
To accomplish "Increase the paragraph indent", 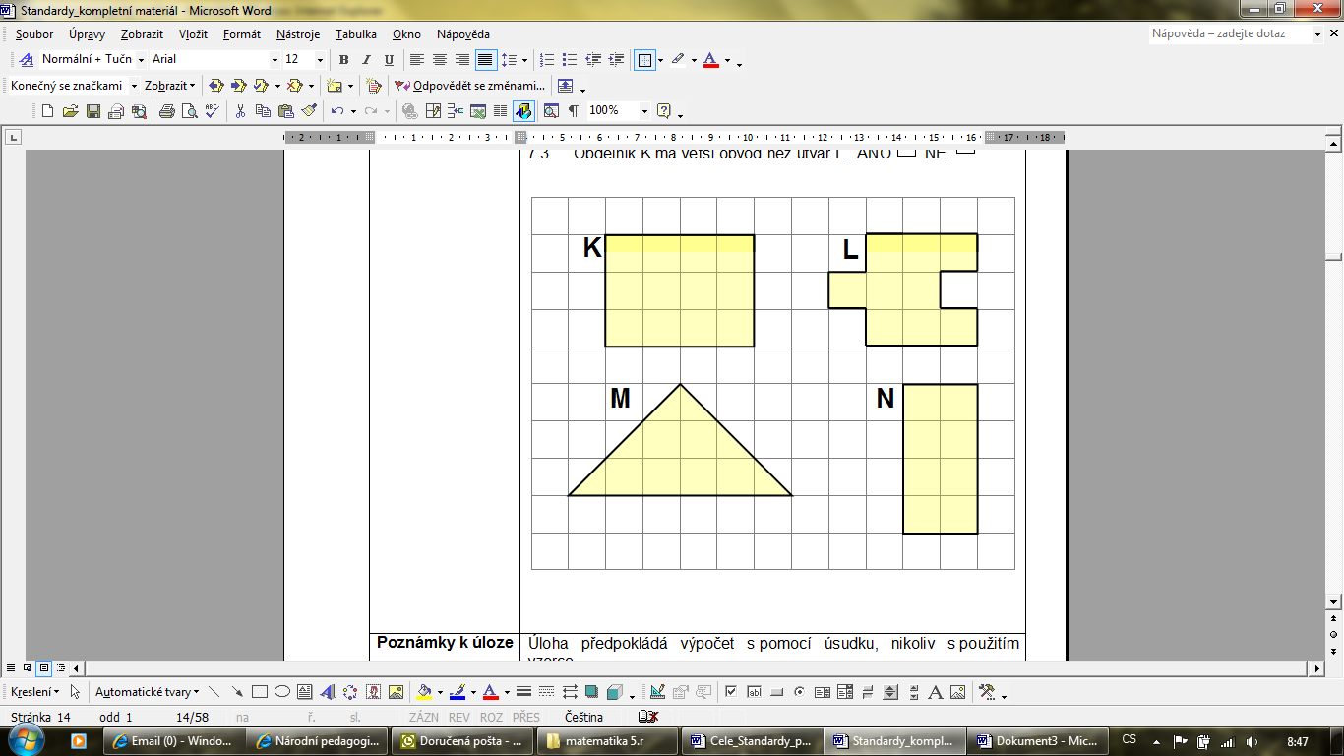I will 616,60.
